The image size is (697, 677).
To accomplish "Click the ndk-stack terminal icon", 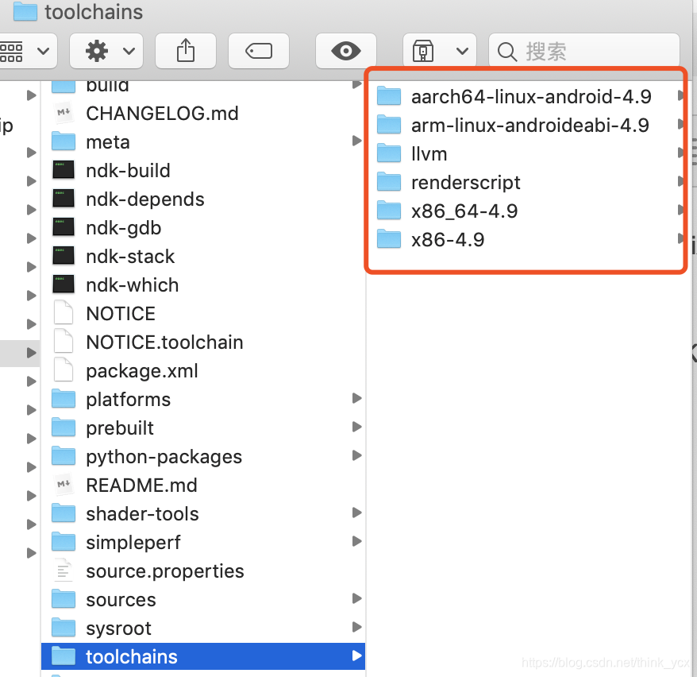I will coord(64,256).
